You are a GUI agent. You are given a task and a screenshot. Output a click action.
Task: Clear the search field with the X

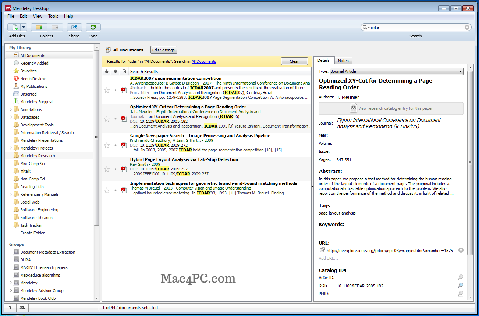[x=467, y=27]
